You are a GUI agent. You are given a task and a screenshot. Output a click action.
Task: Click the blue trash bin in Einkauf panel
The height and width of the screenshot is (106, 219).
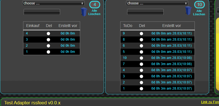click(84, 12)
